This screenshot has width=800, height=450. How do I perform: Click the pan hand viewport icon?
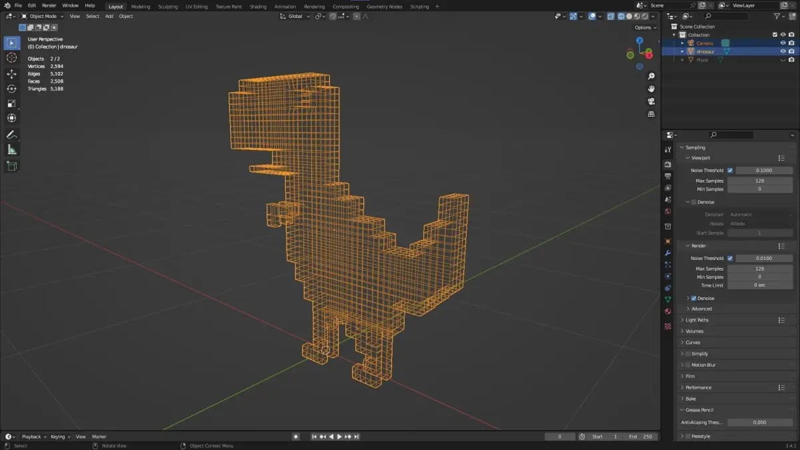click(651, 89)
